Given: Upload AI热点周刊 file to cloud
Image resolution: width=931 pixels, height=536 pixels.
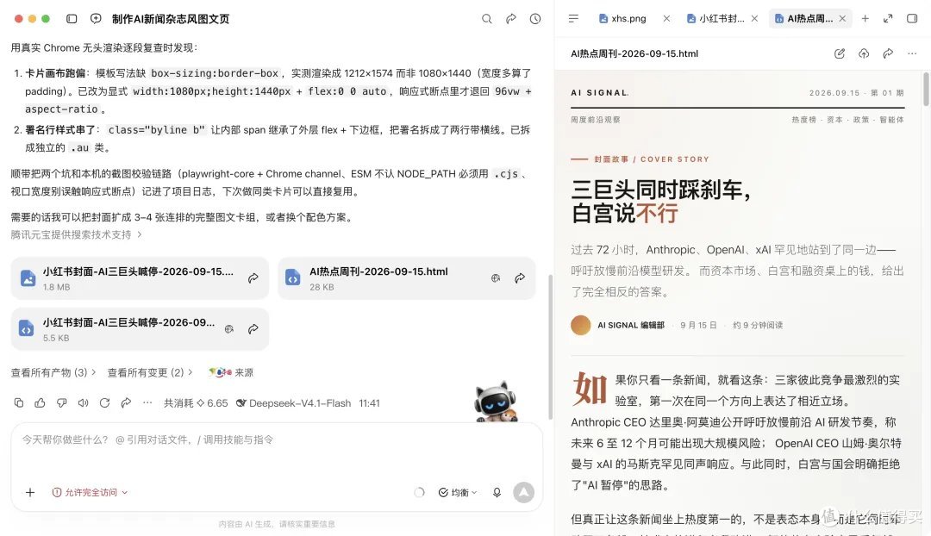Looking at the screenshot, I should [864, 53].
